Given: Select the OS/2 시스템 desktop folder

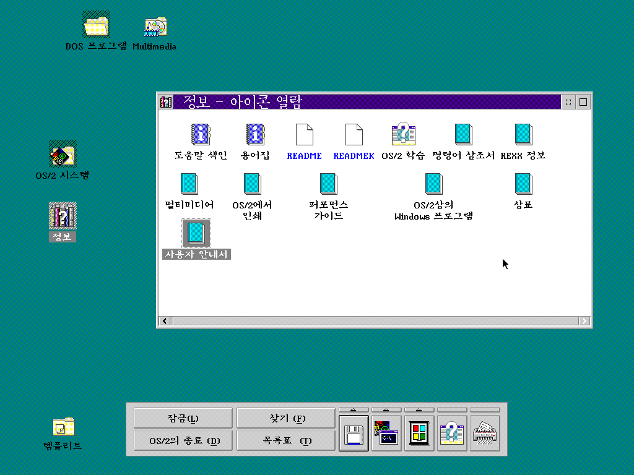Looking at the screenshot, I should (x=63, y=154).
